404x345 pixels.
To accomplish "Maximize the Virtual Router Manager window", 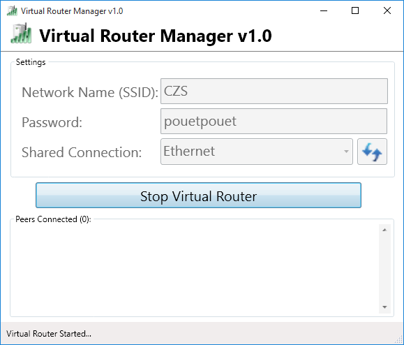I will (x=355, y=10).
